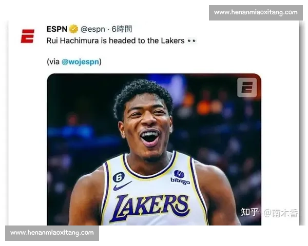Click the LAKERS wordmark on the jersey
The image size is (308, 246).
pyautogui.click(x=149, y=207)
